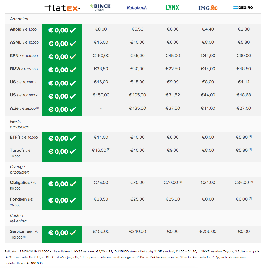
Task: Open the Rabobank logo
Action: (x=137, y=8)
